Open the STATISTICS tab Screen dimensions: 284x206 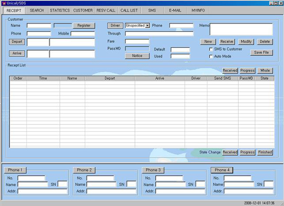pyautogui.click(x=60, y=10)
